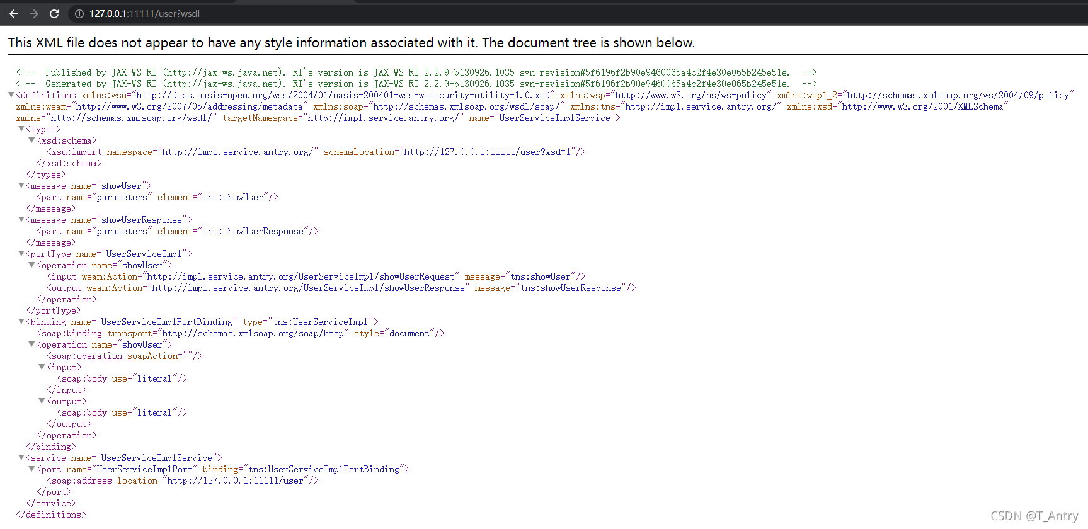1088x529 pixels.
Task: Click the xsd:import schemaLocation line
Action: [316, 152]
